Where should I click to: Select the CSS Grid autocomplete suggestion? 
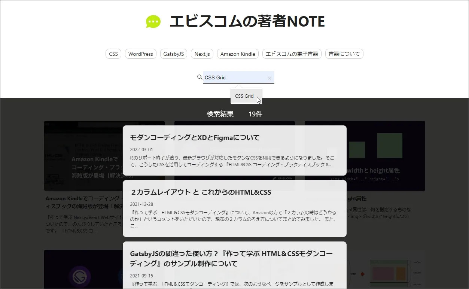coord(244,96)
